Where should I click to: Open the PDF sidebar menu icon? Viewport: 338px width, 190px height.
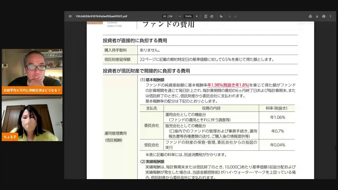70,16
